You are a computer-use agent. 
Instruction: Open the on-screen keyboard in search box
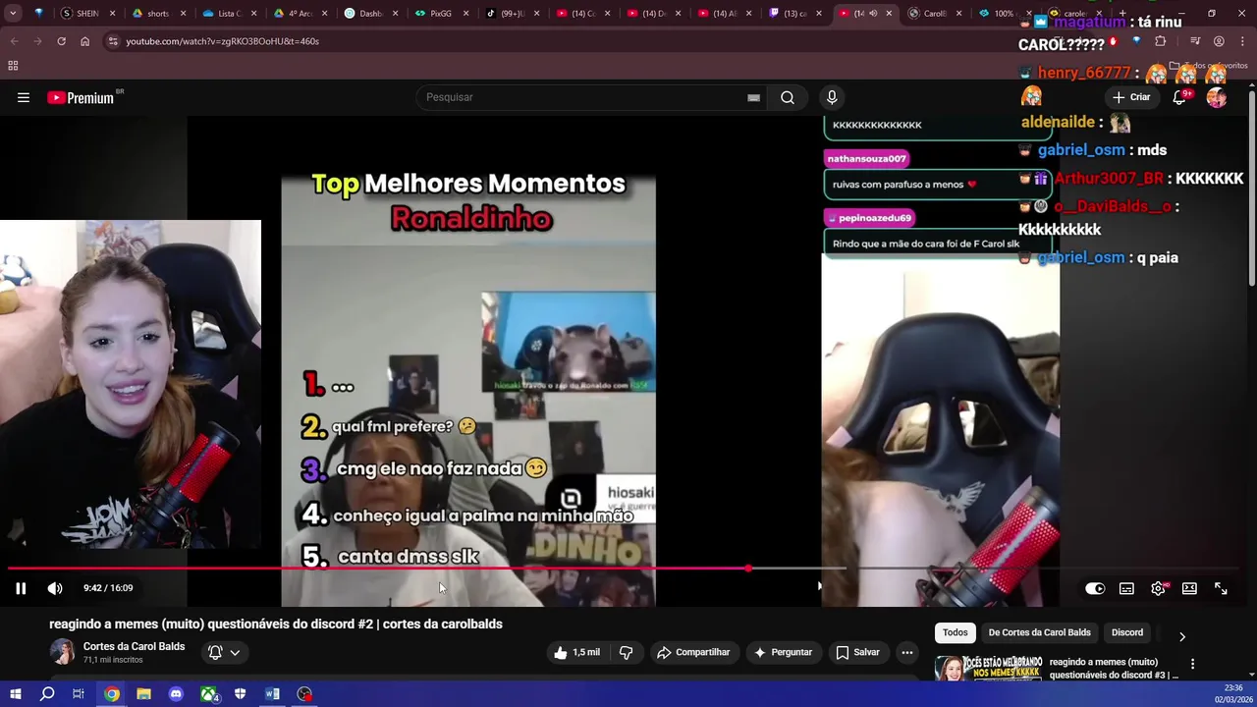coord(753,97)
